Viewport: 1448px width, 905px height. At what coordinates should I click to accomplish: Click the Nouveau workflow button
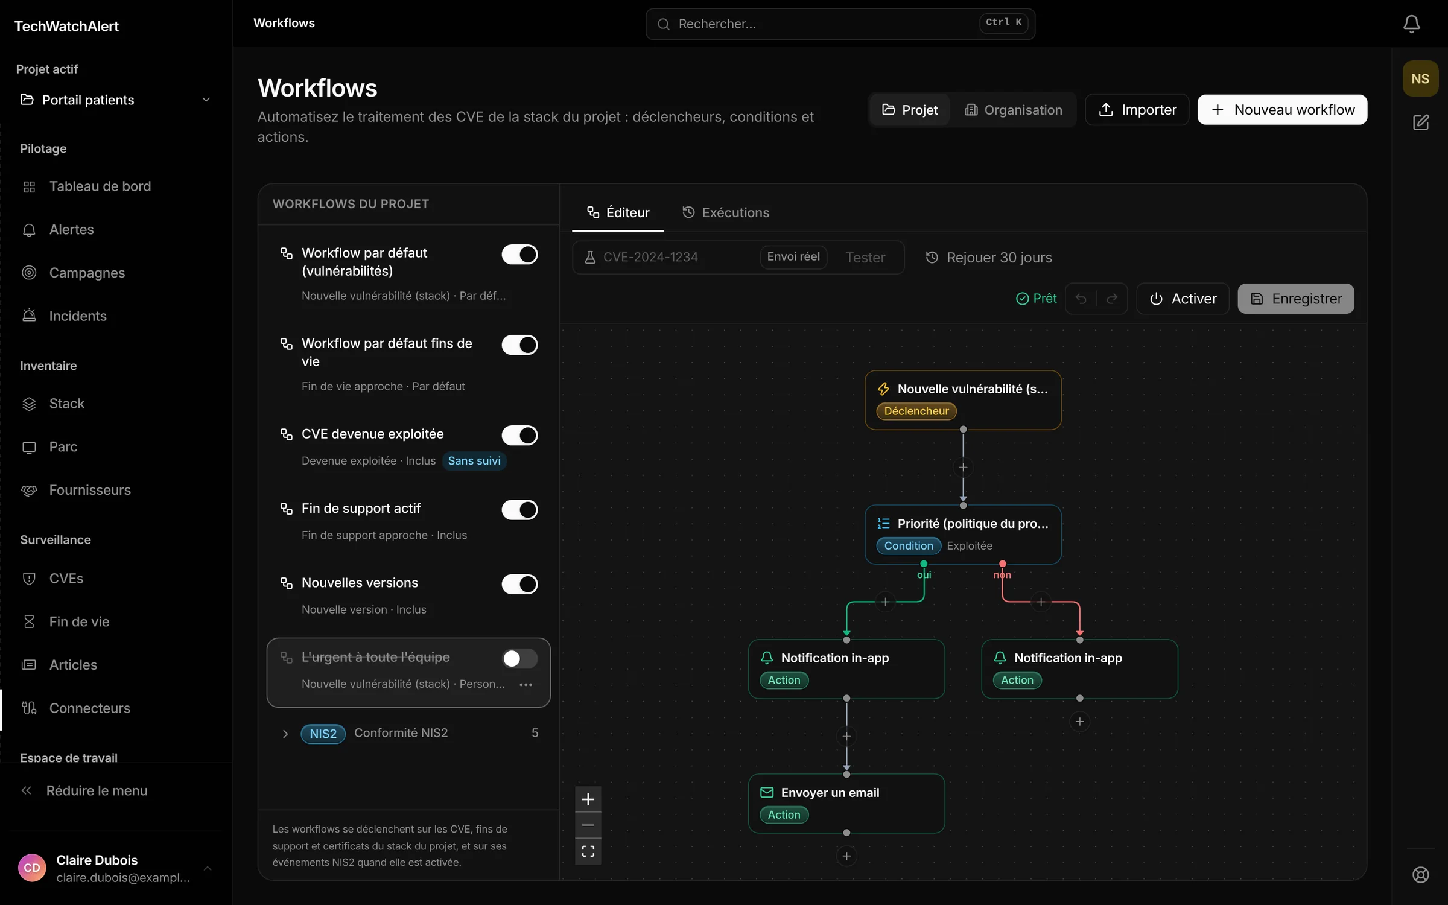[x=1282, y=110]
